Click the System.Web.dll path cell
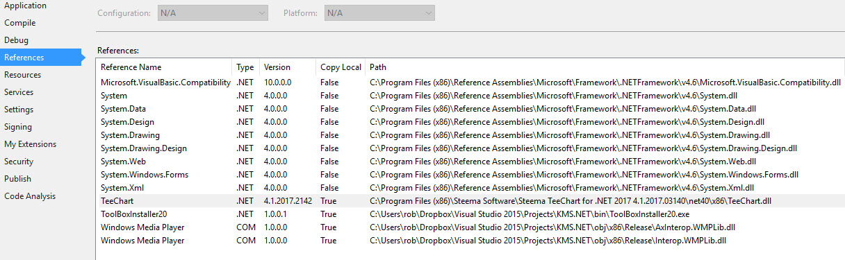Viewport: 845px width, 260px height. [563, 162]
